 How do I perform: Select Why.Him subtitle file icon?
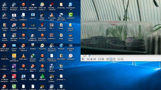(x=52, y=58)
